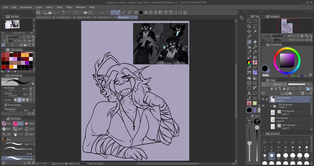
Task: Click the New canvas icon
Action: 45,12
